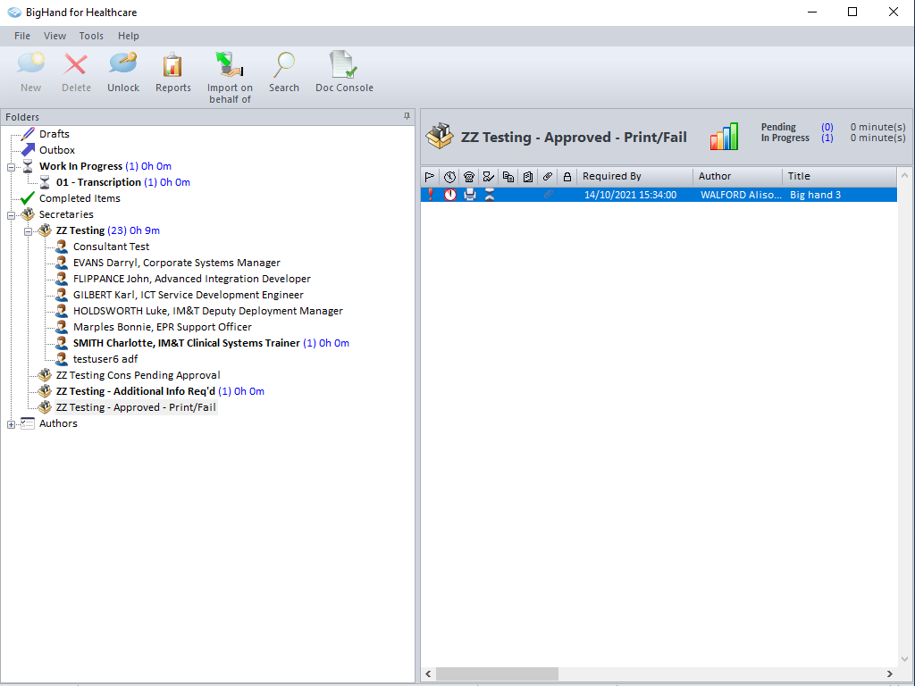Sort by Required By column
The height and width of the screenshot is (686, 915).
[635, 176]
